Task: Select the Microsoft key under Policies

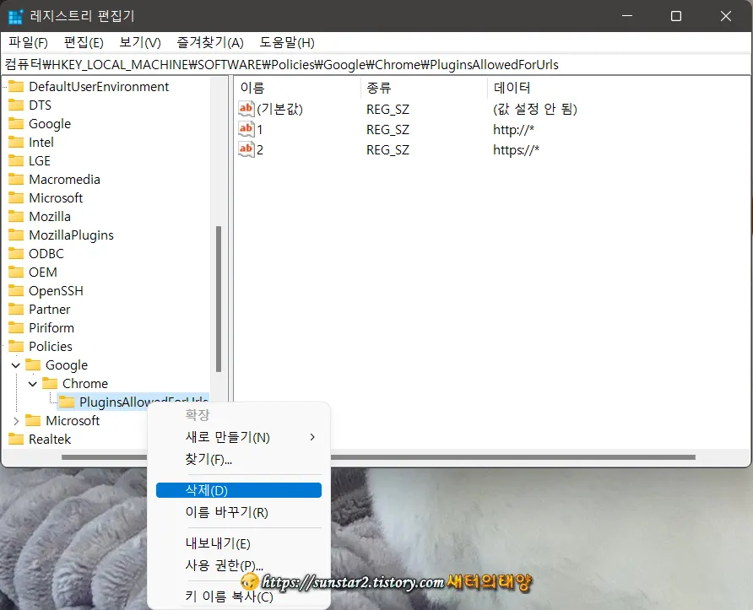Action: pyautogui.click(x=73, y=421)
